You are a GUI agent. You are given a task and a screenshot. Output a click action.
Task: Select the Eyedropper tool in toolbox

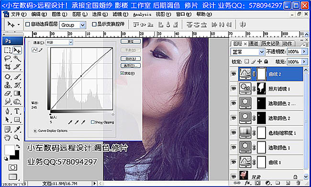click(17, 129)
